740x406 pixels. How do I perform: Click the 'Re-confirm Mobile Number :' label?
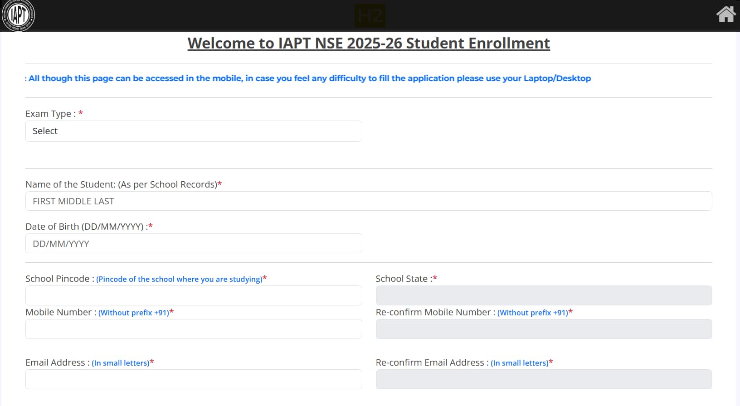435,312
